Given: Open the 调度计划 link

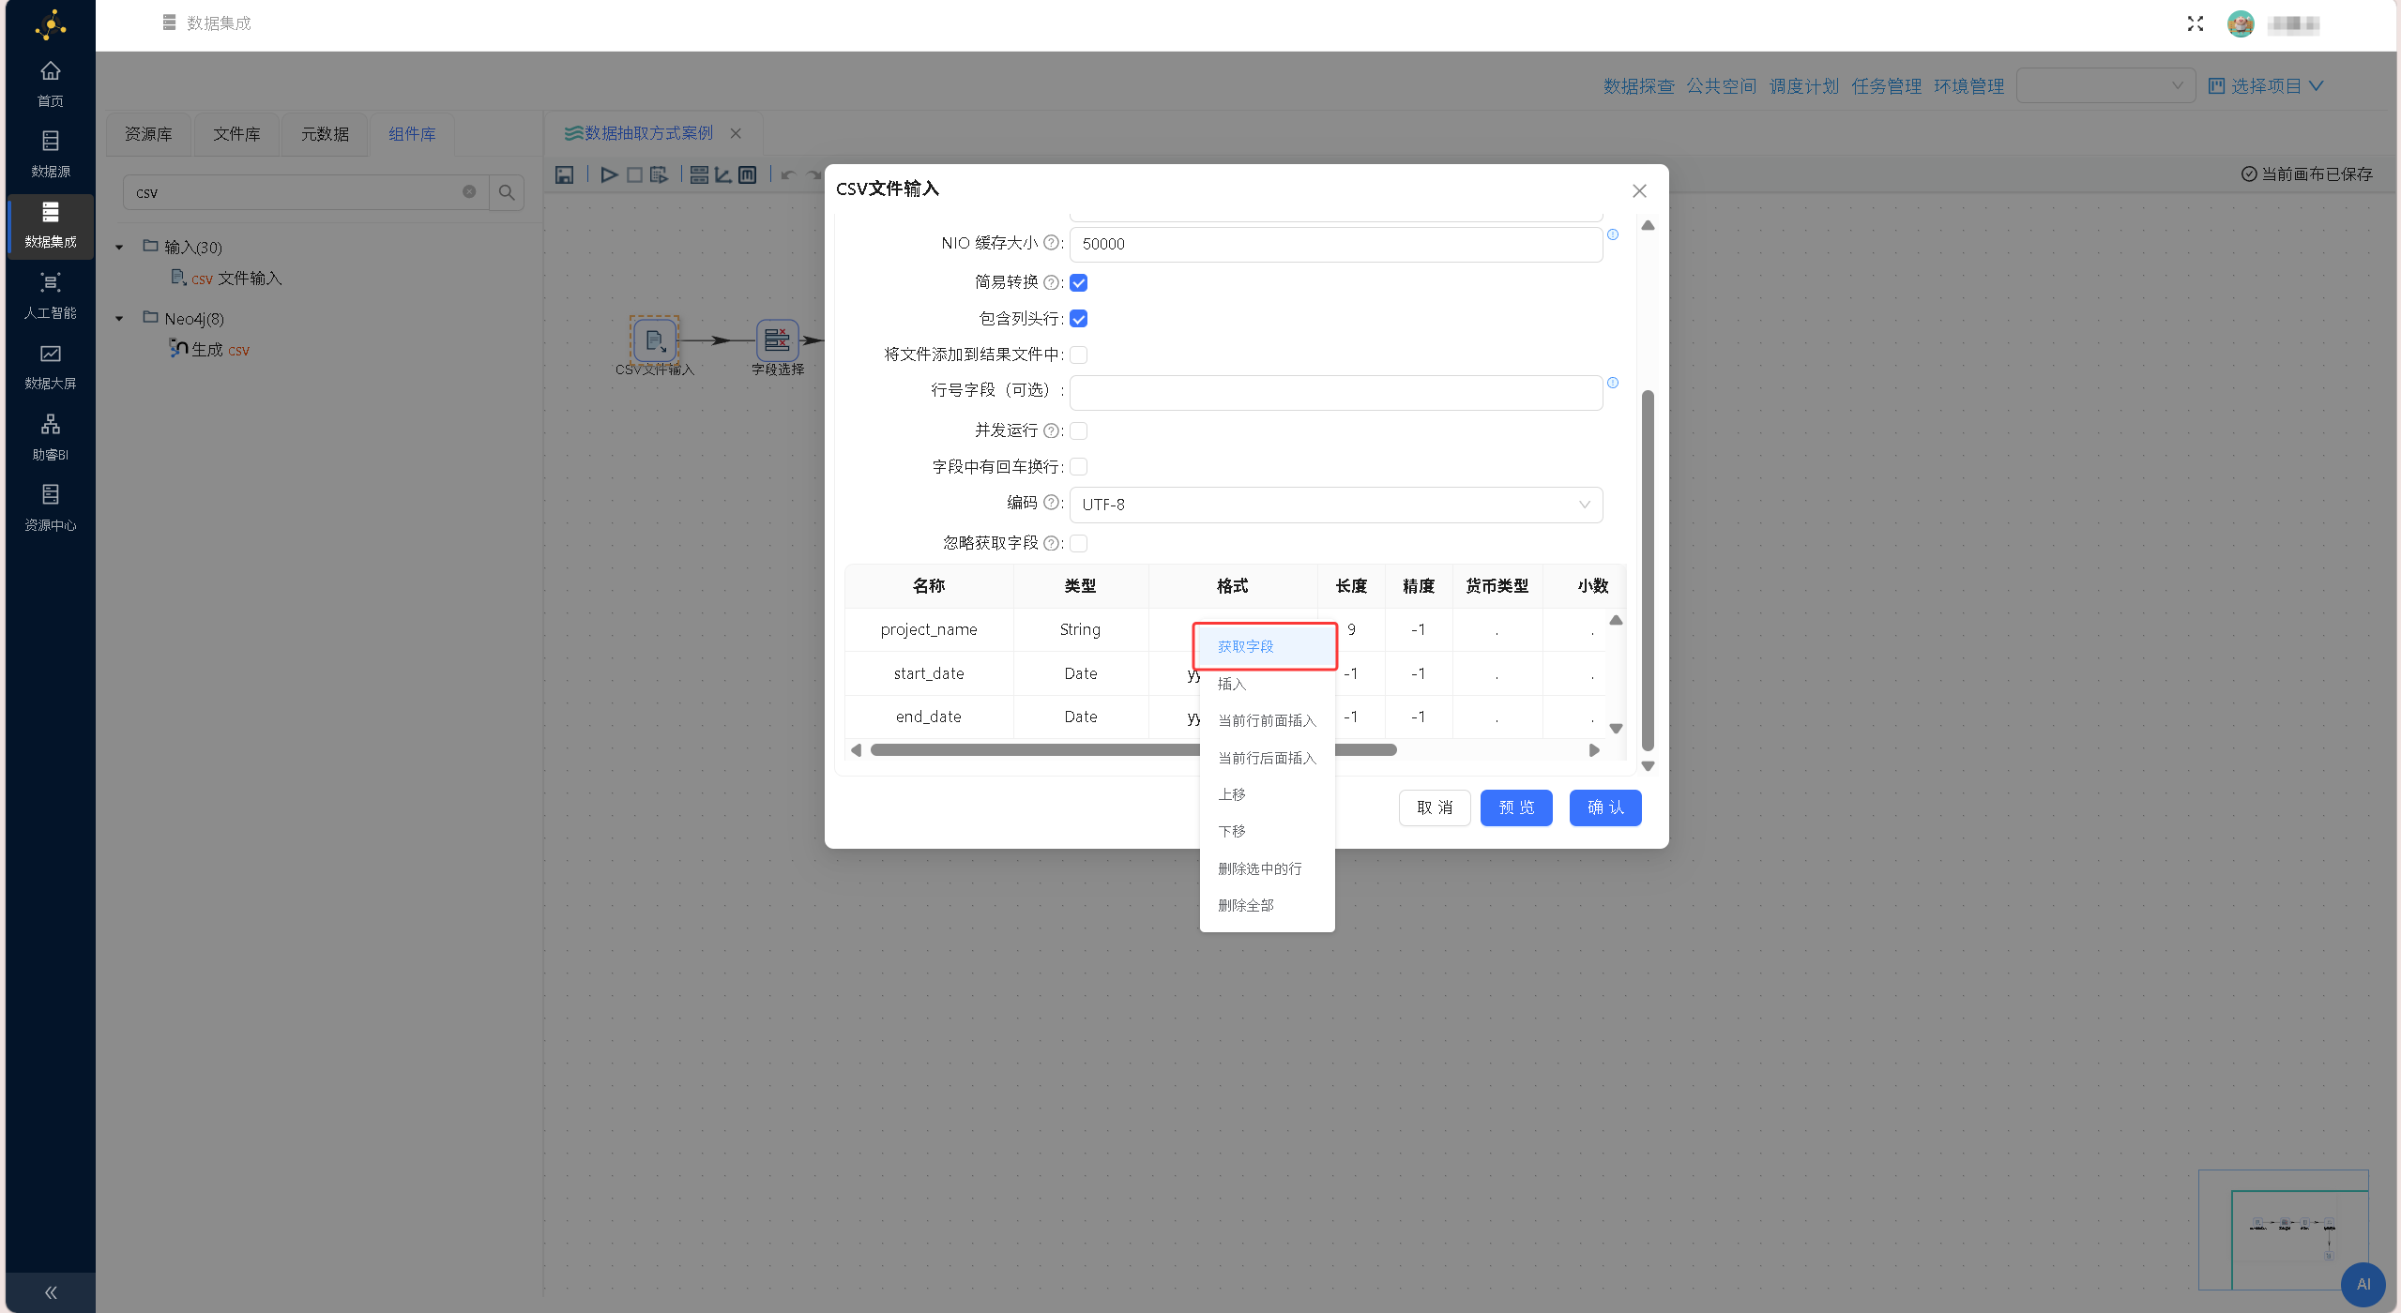Looking at the screenshot, I should (x=1804, y=86).
